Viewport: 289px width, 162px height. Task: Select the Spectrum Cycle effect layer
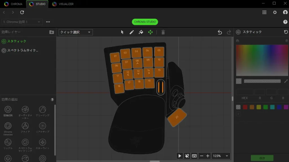pyautogui.click(x=28, y=50)
